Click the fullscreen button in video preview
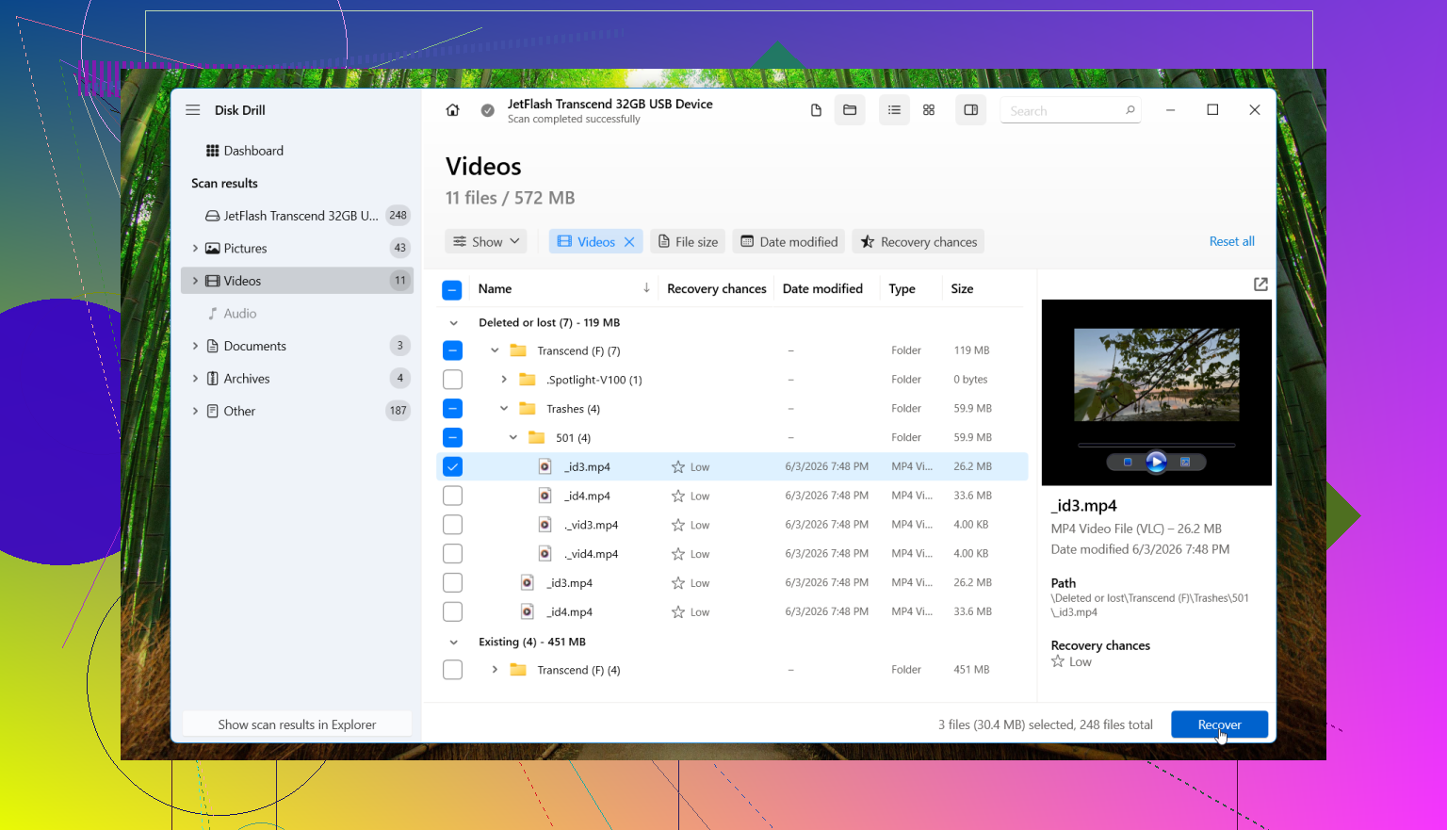The image size is (1447, 830). 1185,462
